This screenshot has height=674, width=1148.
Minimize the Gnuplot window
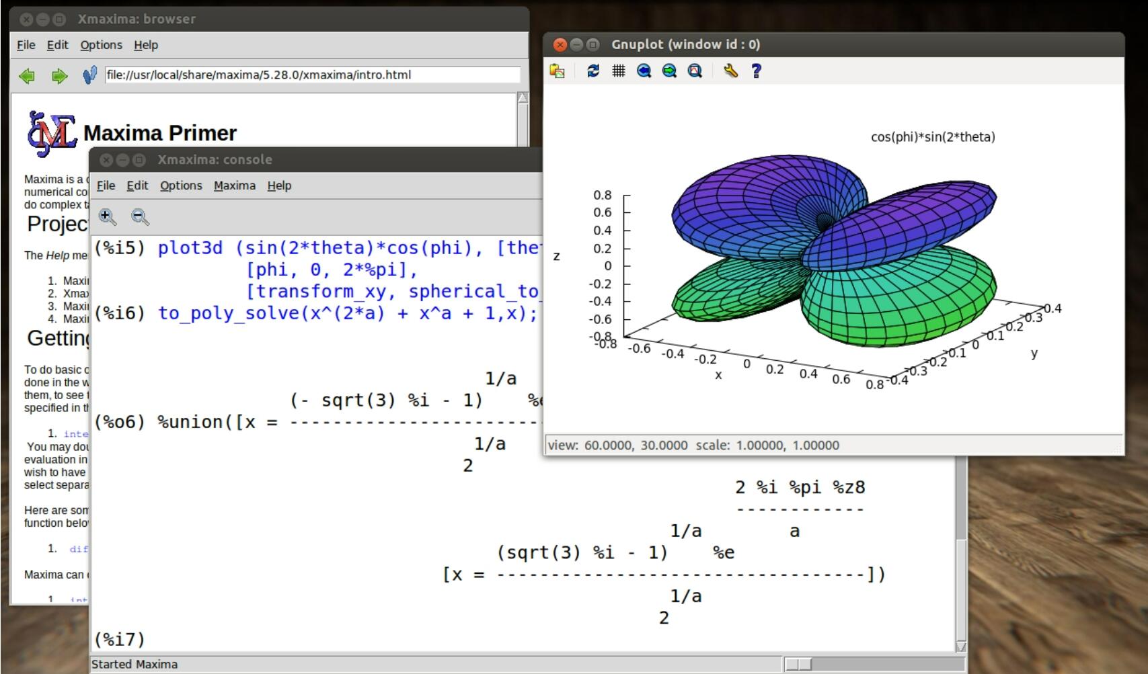[x=576, y=45]
